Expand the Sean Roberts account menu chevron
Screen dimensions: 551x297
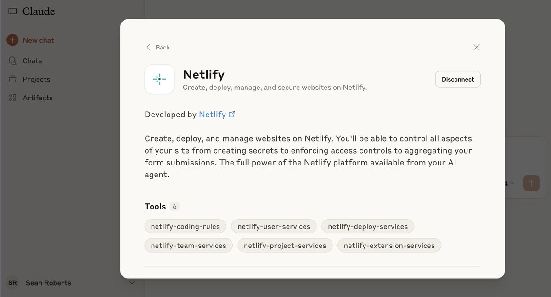pyautogui.click(x=132, y=283)
